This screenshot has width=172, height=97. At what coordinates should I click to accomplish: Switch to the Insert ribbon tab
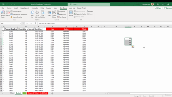click(16, 8)
